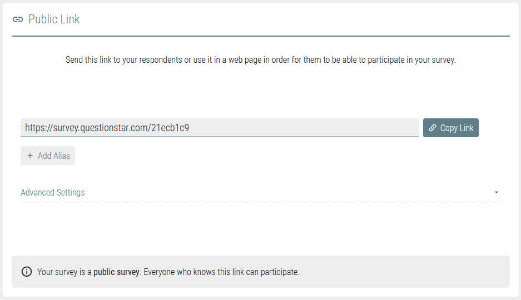Viewport: 521px width, 300px height.
Task: Open the Advanced Settings label
Action: pos(52,192)
